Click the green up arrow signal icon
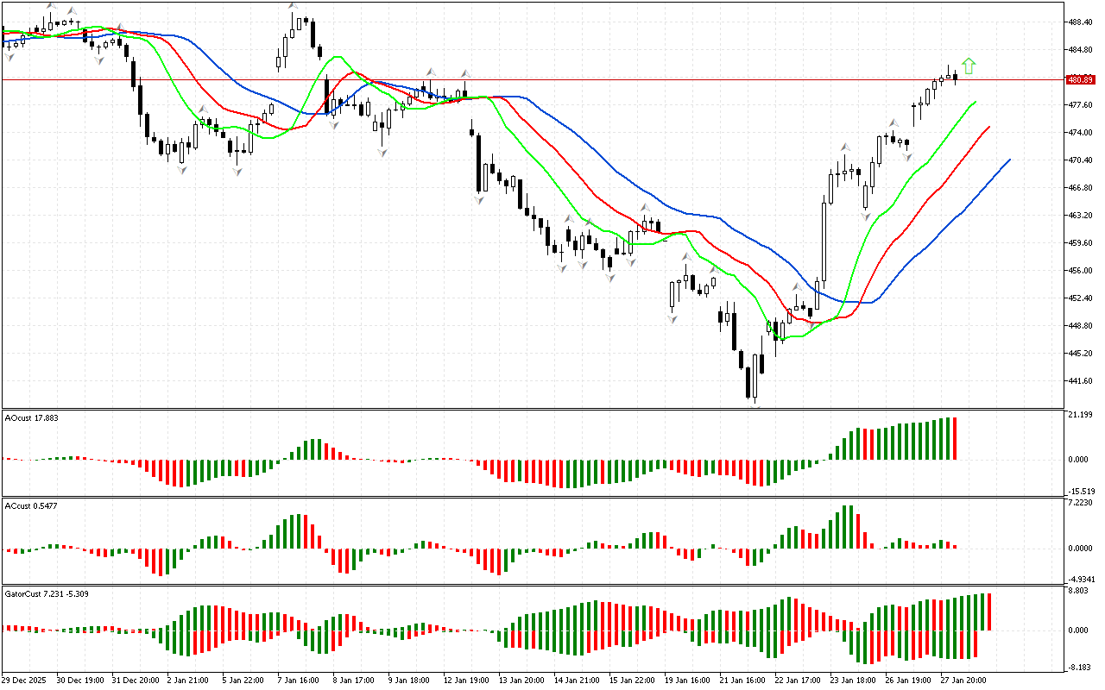This screenshot has height=690, width=1105. (x=969, y=66)
